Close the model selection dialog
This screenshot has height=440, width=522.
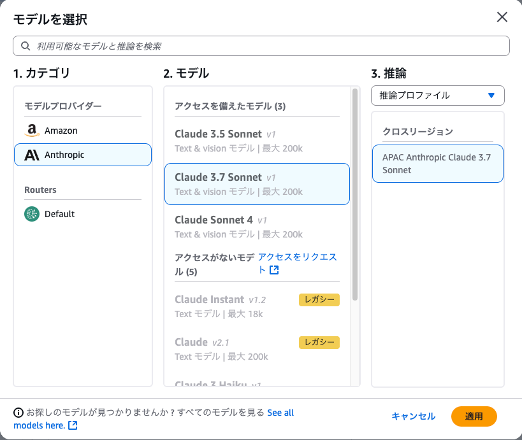coord(502,17)
